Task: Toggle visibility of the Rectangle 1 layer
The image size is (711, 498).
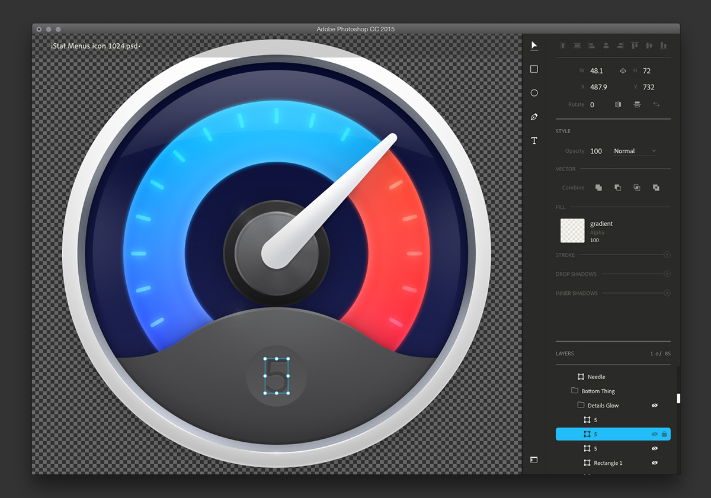Action: coord(655,463)
